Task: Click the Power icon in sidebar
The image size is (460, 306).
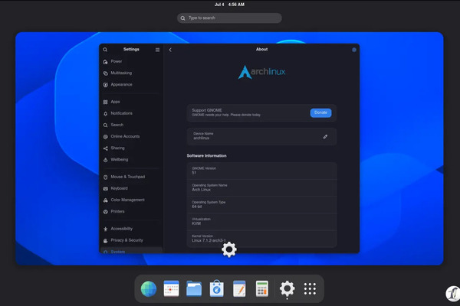Action: 106,62
